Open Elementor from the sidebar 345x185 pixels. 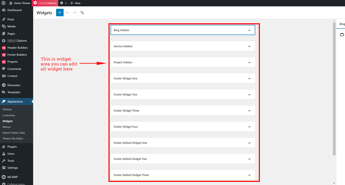point(14,85)
